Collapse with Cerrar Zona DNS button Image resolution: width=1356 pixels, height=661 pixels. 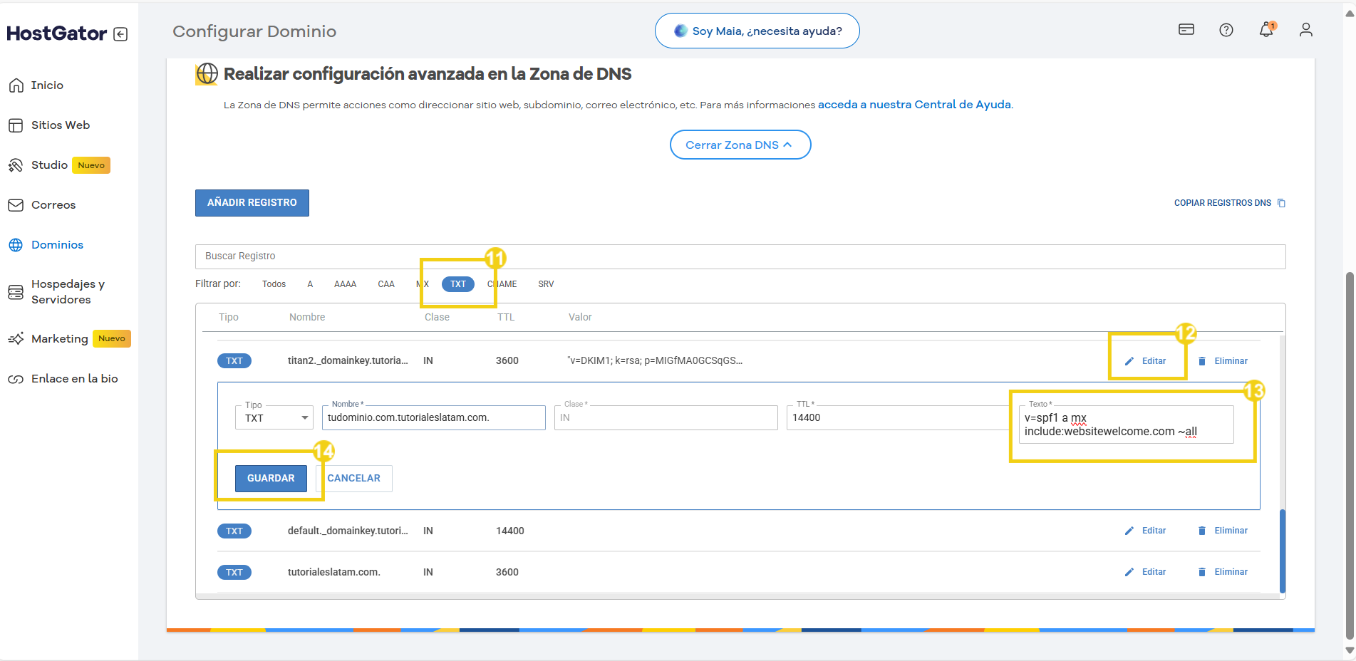pyautogui.click(x=740, y=145)
